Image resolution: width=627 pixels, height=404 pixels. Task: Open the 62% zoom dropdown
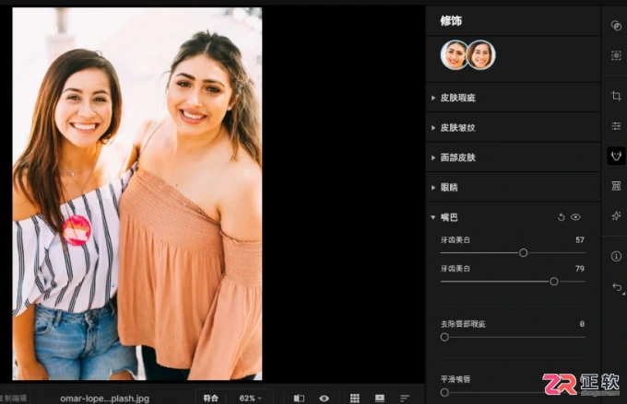[x=250, y=398]
